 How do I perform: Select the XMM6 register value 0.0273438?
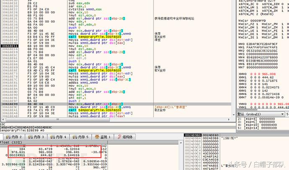(271, 94)
